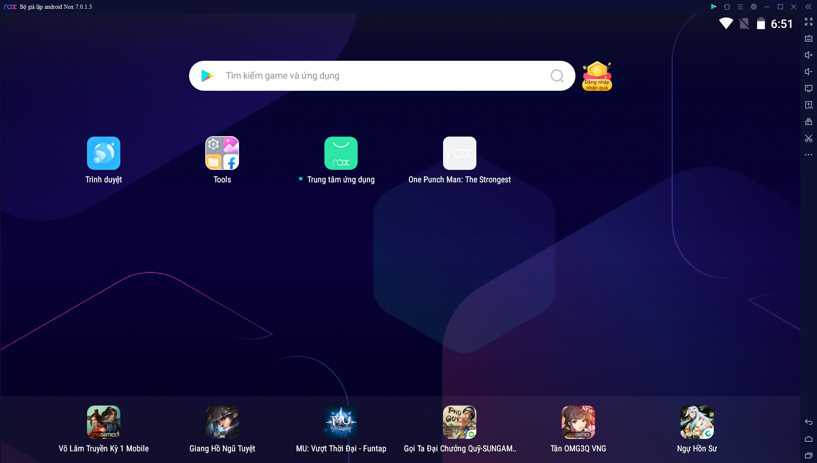817x463 pixels.
Task: Show more sidebar tools (three dots)
Action: (809, 155)
